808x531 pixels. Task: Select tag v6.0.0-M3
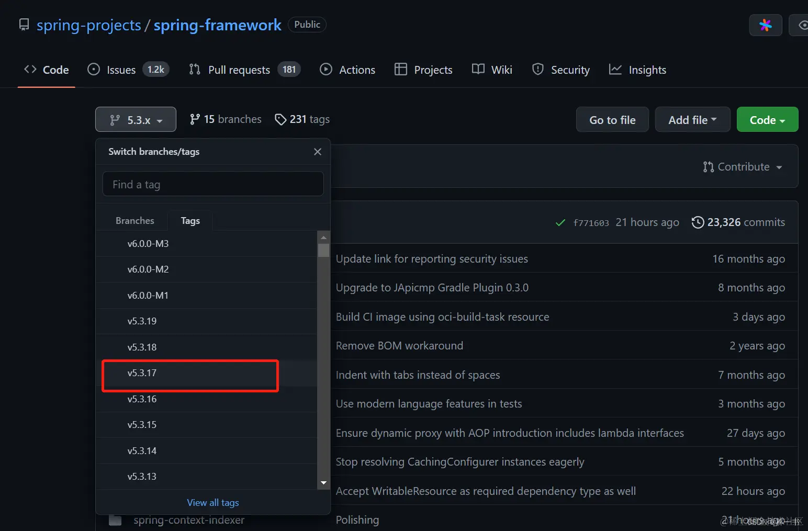click(x=207, y=244)
